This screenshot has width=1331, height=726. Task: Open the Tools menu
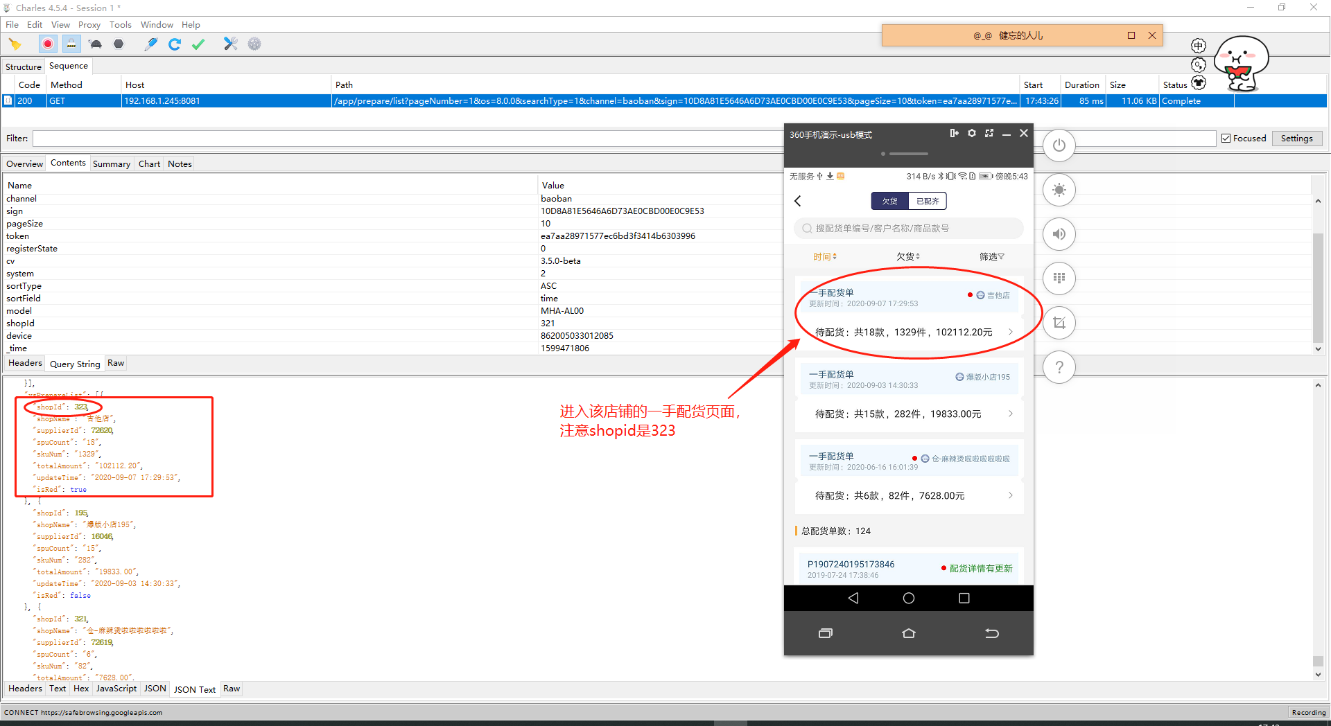coord(120,25)
